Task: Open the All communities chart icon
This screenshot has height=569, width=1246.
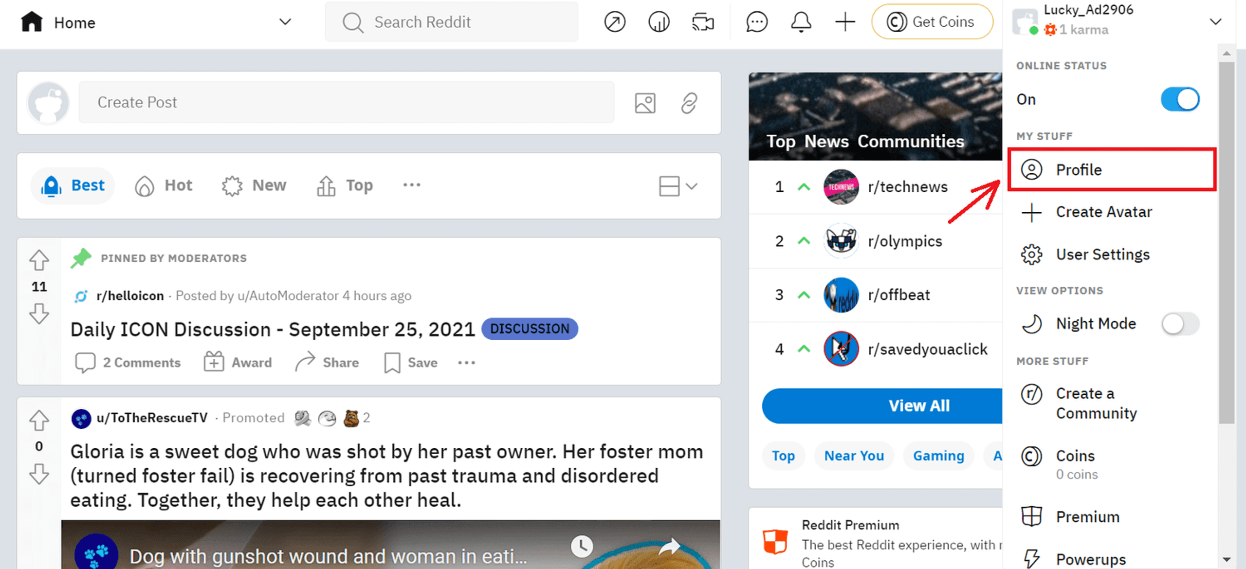Action: point(659,22)
